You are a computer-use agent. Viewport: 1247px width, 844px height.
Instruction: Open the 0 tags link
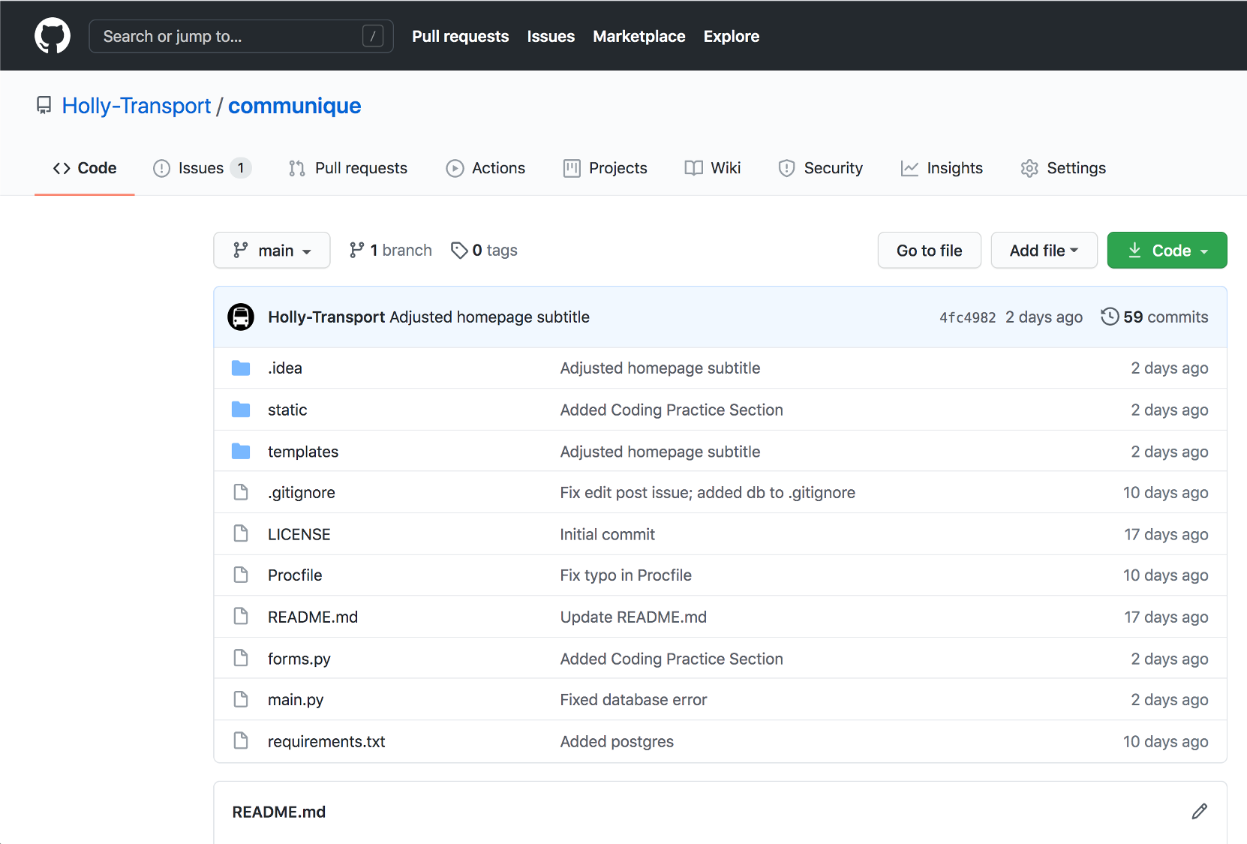click(x=484, y=250)
